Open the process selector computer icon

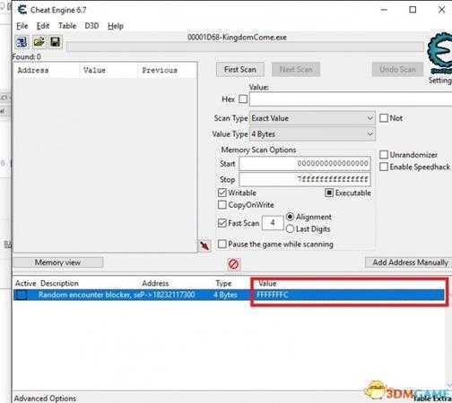[22, 42]
